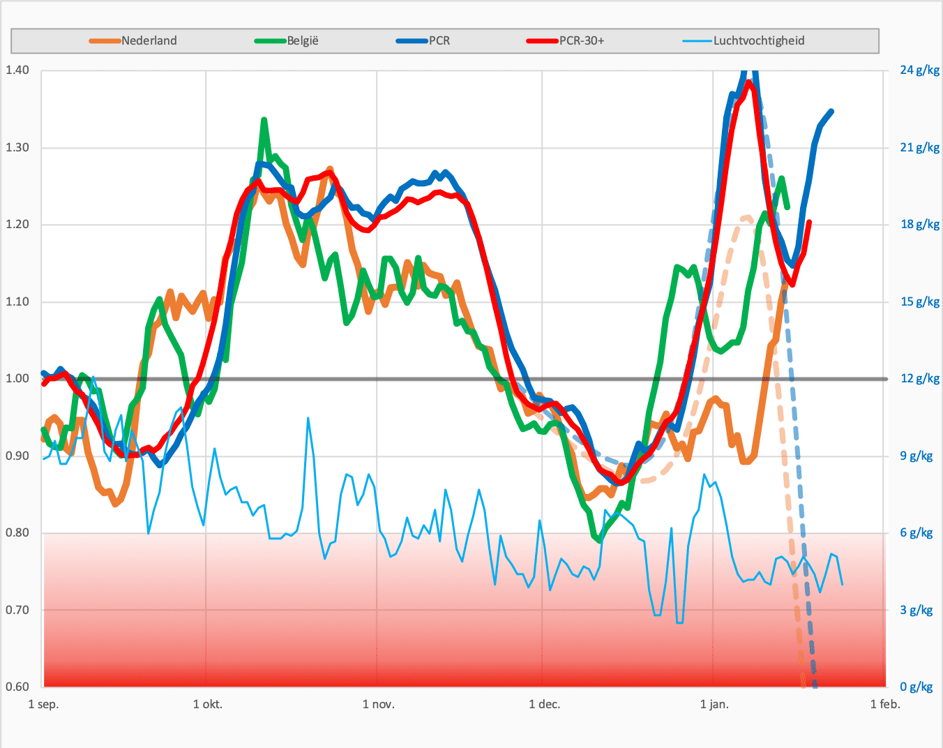
Task: Click the 1.40 left axis value
Action: coord(17,70)
